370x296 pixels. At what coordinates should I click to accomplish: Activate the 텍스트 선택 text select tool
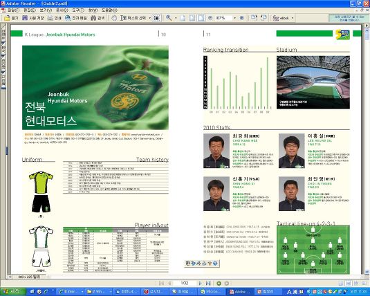133,18
